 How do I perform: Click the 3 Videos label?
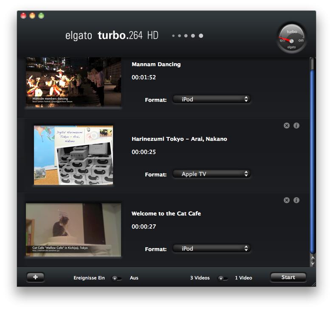[200, 278]
